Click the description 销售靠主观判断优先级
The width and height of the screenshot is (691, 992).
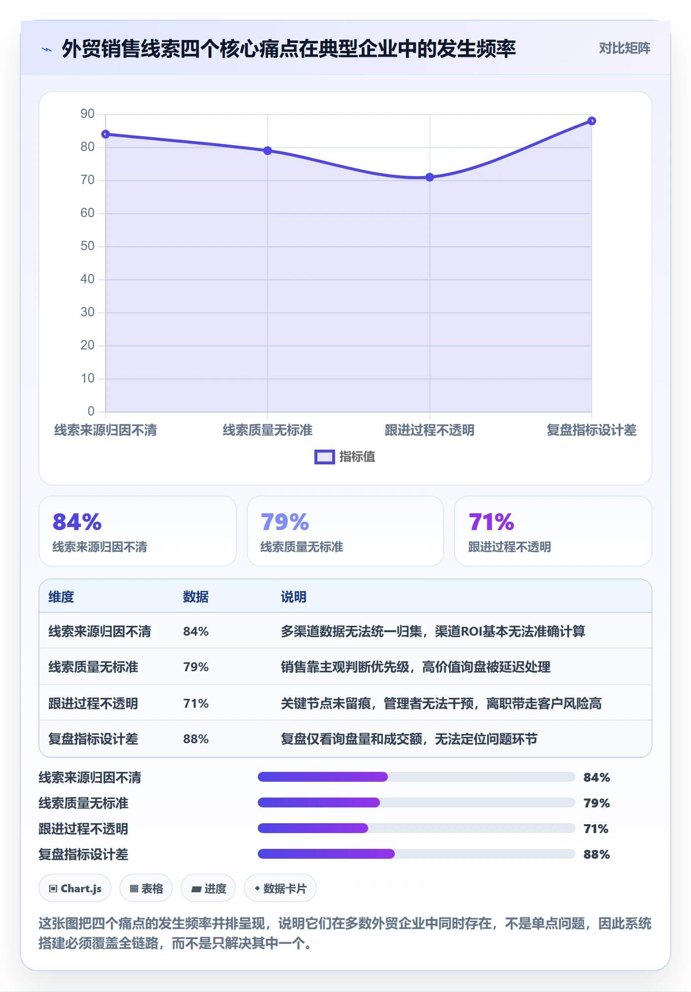pyautogui.click(x=416, y=667)
